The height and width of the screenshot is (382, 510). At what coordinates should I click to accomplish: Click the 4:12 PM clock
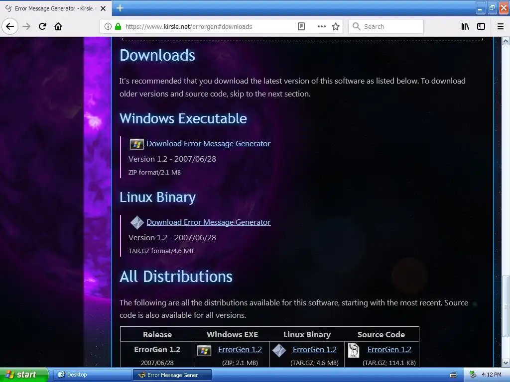click(492, 375)
